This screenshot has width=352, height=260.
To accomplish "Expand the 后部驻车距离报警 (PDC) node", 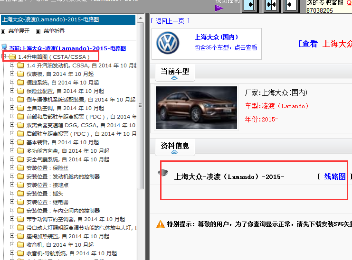I will [12, 133].
